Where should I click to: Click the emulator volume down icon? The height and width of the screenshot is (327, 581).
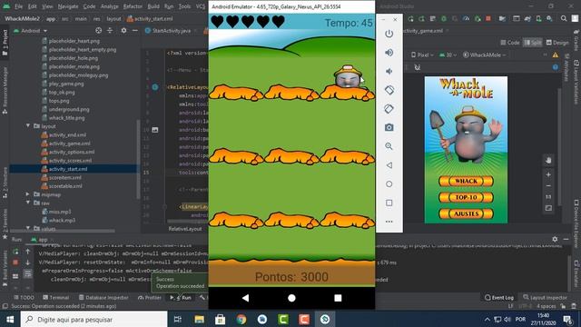coord(389,71)
